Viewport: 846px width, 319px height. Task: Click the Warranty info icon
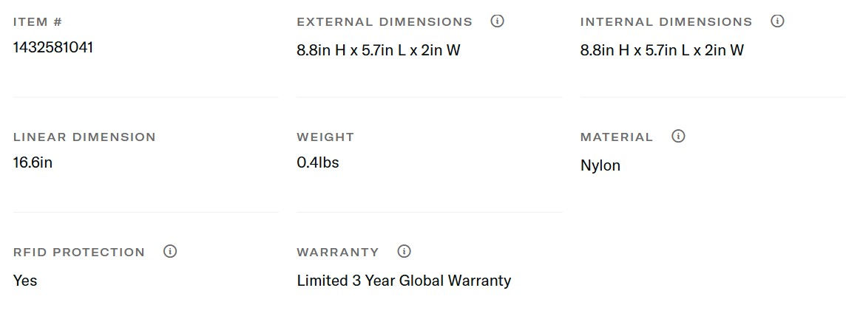tap(404, 251)
